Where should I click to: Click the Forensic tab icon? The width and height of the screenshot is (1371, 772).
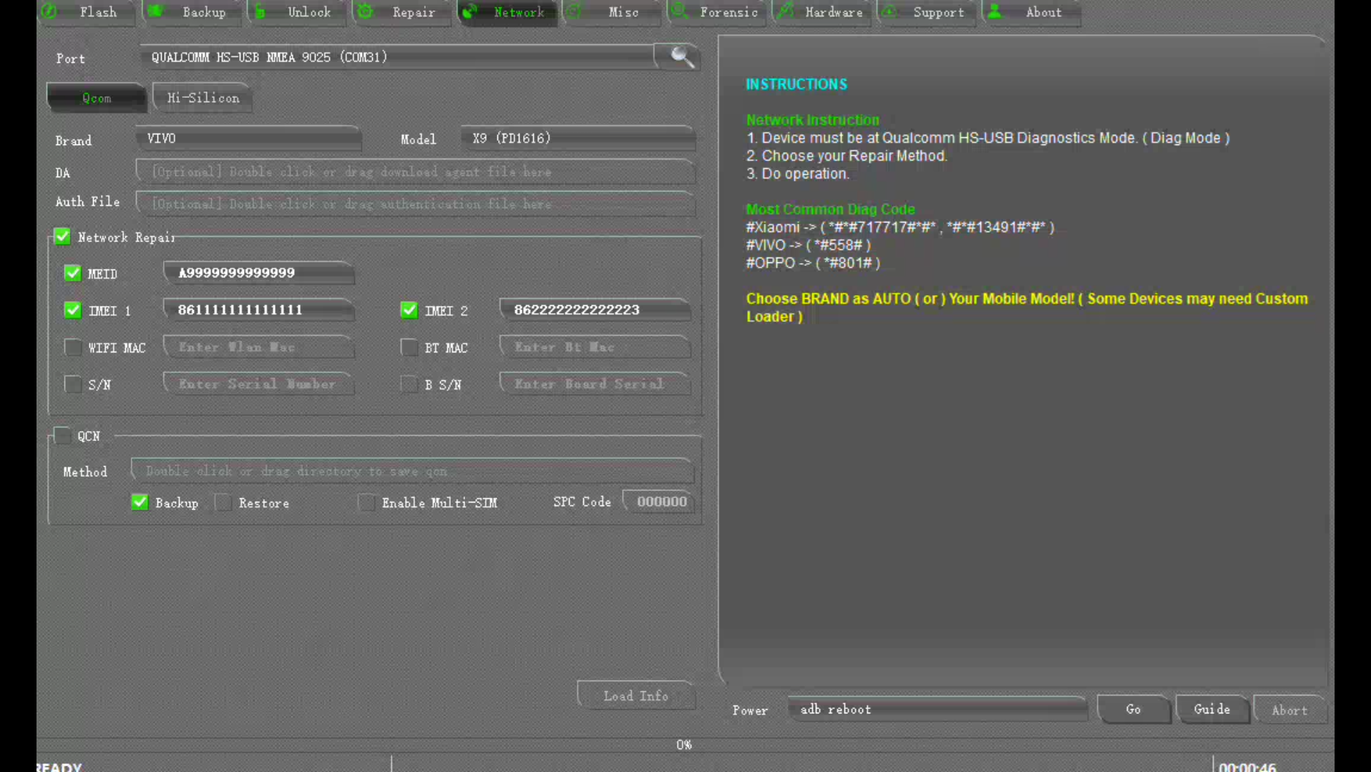[679, 11]
